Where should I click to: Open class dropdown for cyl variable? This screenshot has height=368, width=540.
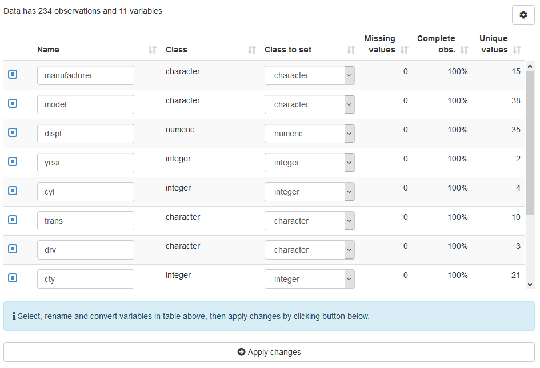309,192
